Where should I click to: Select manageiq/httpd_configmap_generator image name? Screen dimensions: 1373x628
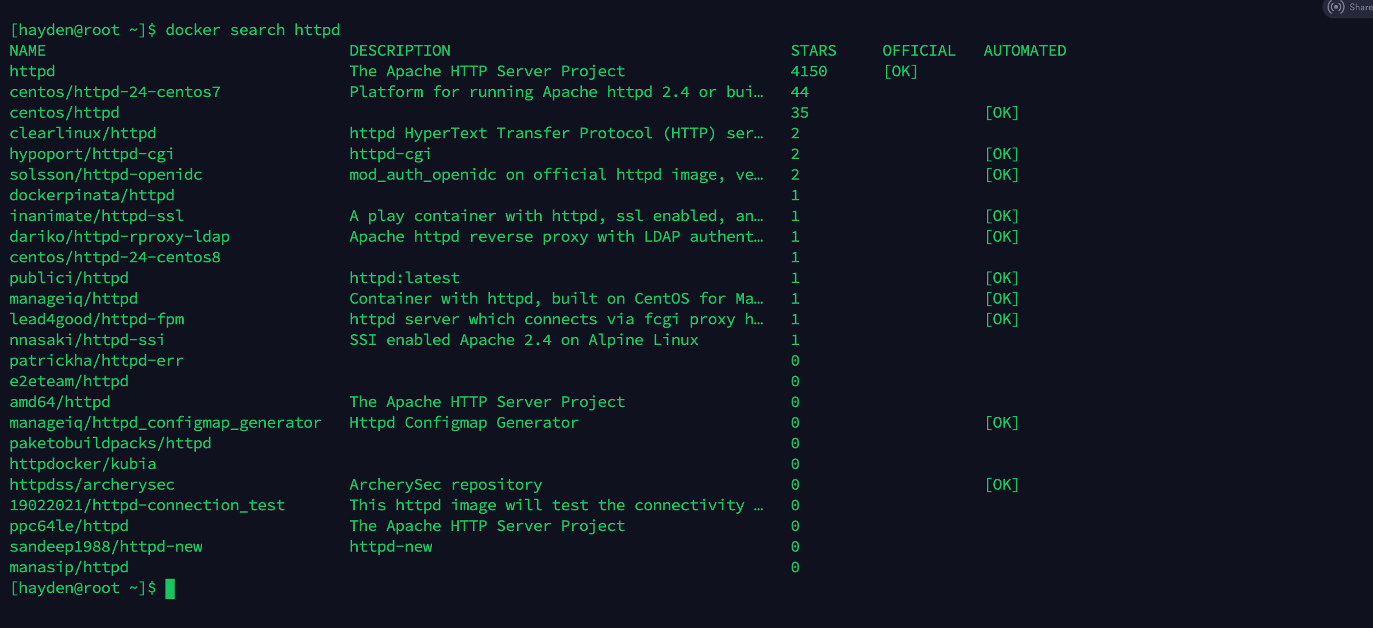pos(165,423)
